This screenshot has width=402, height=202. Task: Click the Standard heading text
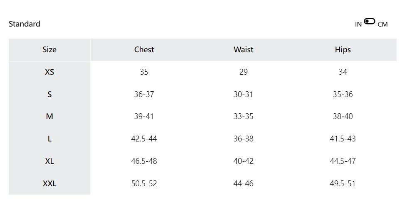pyautogui.click(x=25, y=24)
